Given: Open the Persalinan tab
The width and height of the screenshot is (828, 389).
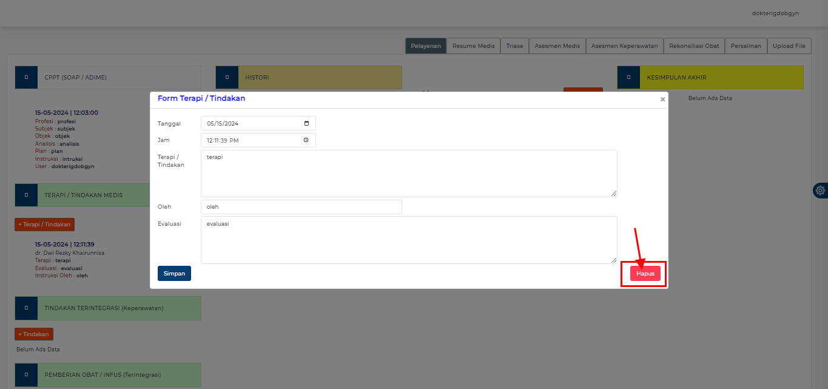Looking at the screenshot, I should click(746, 46).
